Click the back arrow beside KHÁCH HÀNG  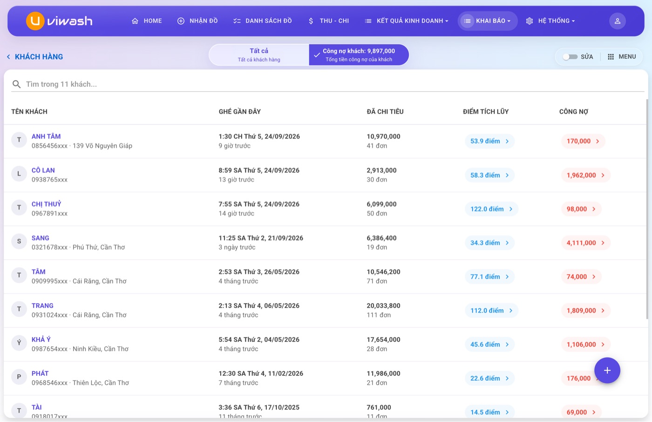pos(8,57)
